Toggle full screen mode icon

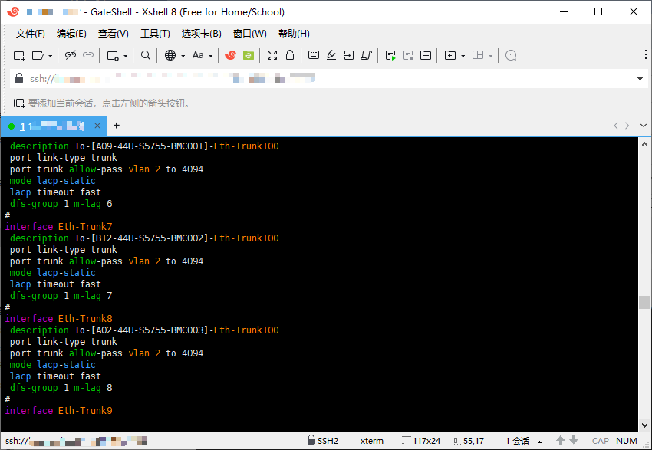(272, 55)
